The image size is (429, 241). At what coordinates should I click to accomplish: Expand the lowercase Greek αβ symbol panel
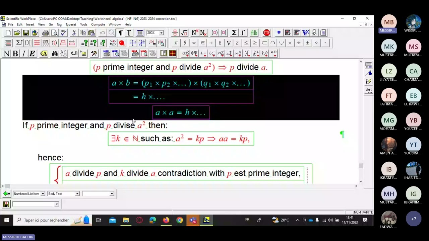pos(186,54)
